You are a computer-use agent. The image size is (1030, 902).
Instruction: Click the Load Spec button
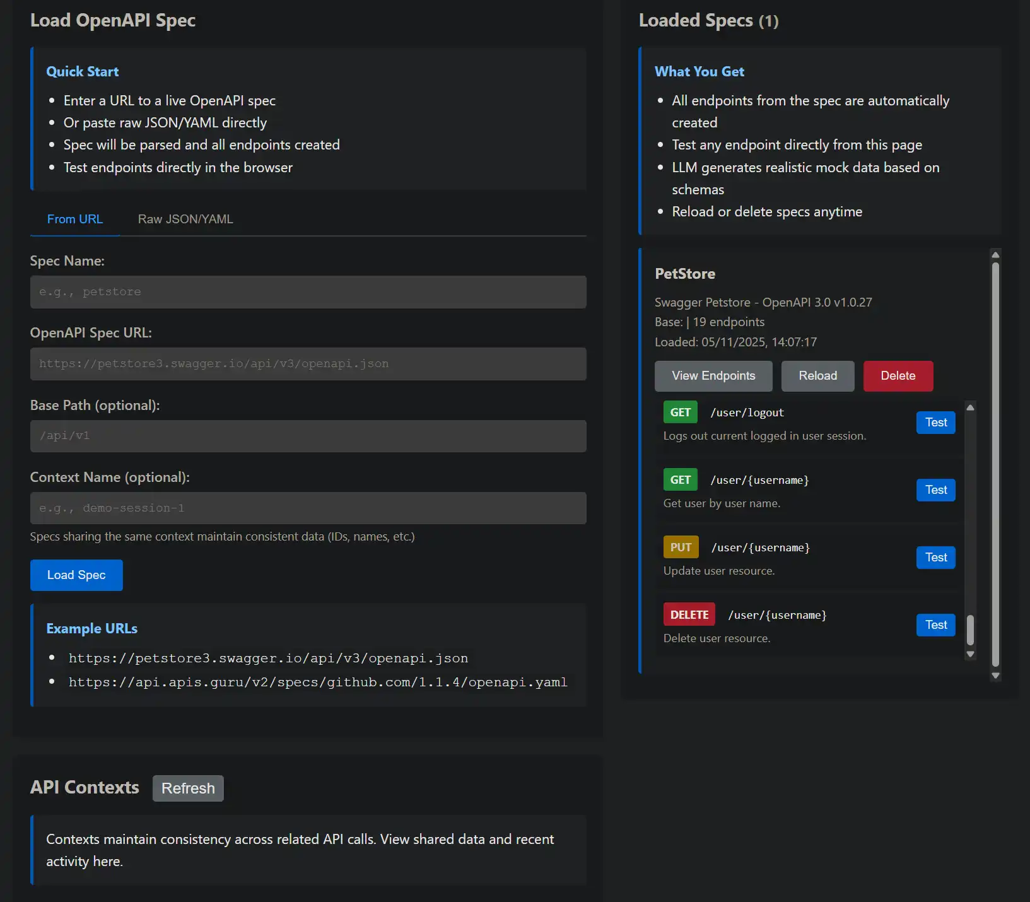point(76,575)
